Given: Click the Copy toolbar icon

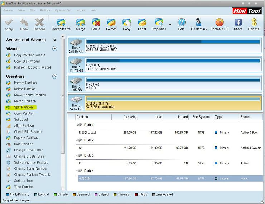Looking at the screenshot, I should pos(126,24).
